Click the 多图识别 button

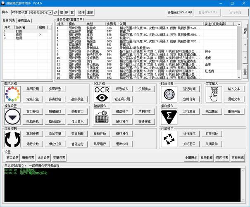55,89
